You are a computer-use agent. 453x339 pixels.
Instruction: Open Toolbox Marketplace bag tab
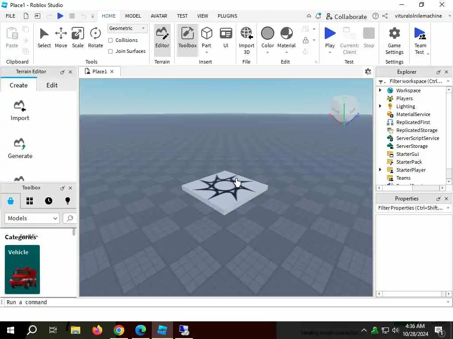pos(11,201)
